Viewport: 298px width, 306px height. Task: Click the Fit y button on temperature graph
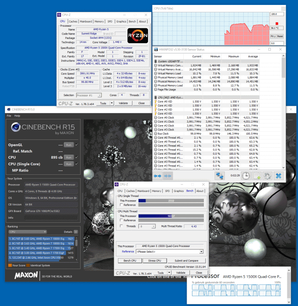(273, 36)
